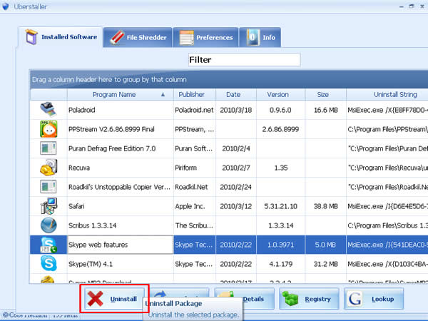Switch to the File Shredder tab
428x321 pixels.
138,37
